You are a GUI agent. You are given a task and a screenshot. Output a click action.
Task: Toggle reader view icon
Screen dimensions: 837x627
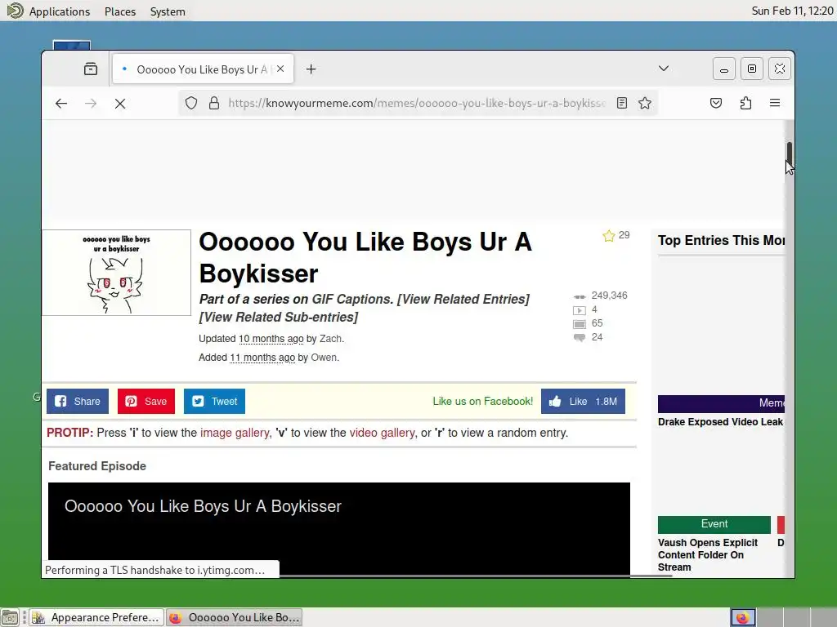click(x=622, y=103)
